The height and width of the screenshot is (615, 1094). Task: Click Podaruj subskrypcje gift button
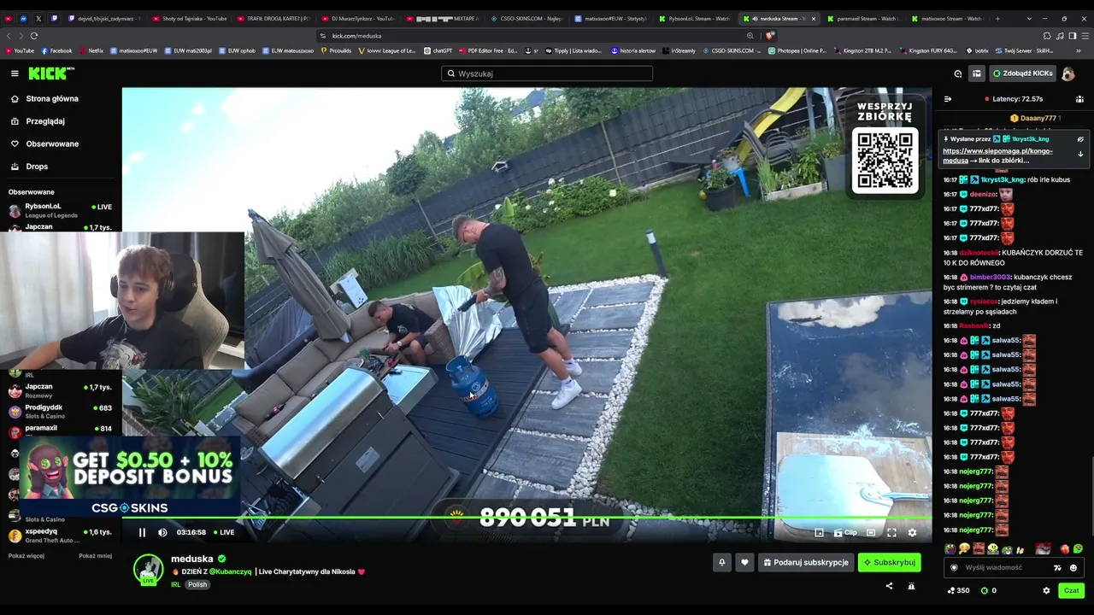806,562
